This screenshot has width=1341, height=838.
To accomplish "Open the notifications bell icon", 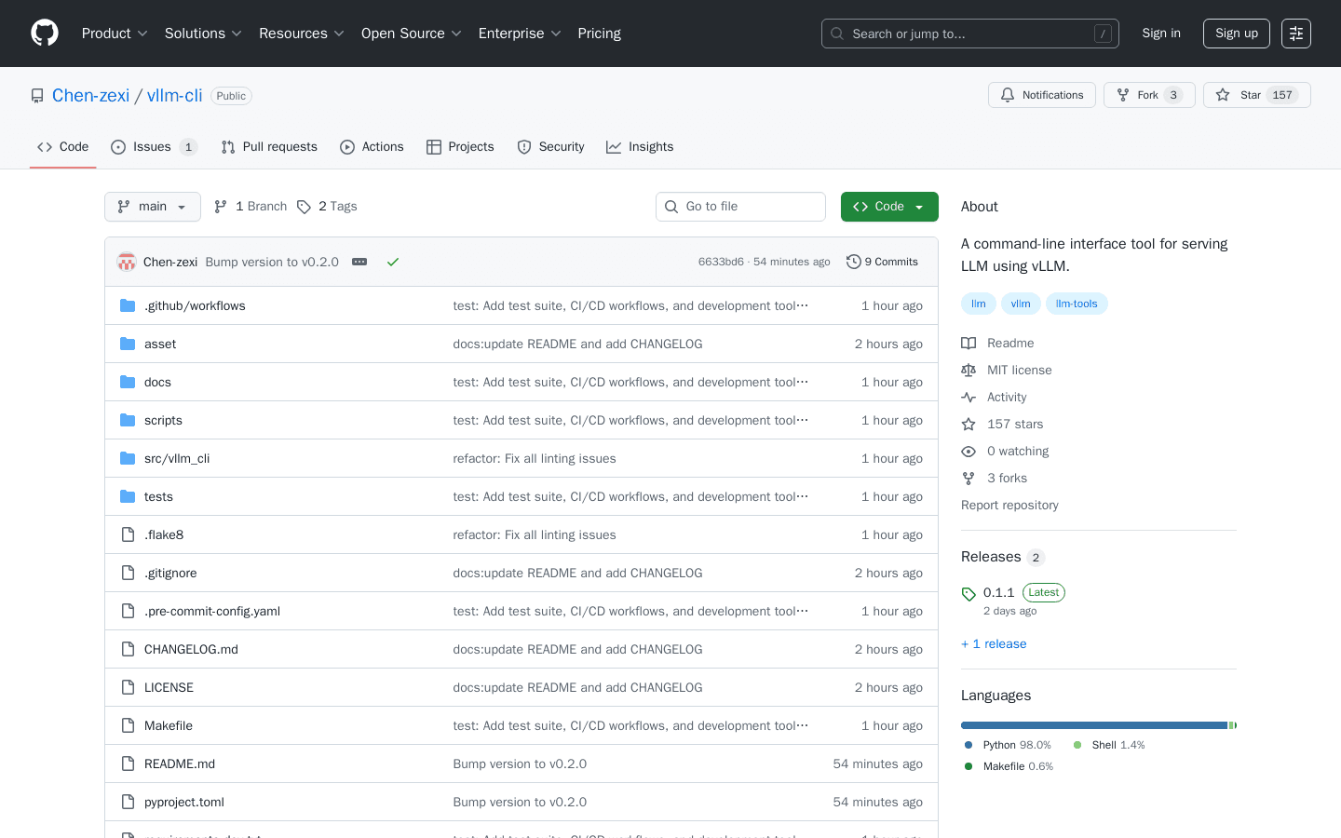I will (x=1007, y=94).
